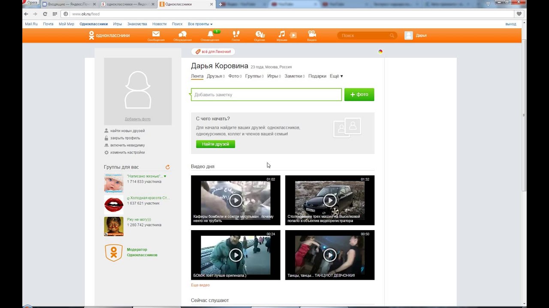This screenshot has height=308, width=549.
Task: Open Холодная красота group thumbnail
Action: pyautogui.click(x=114, y=205)
